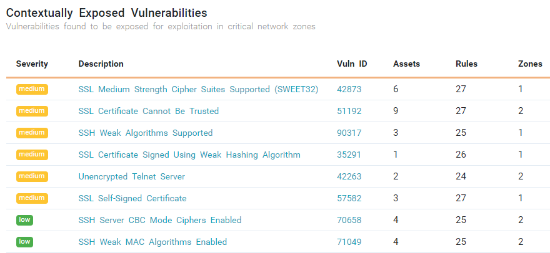The width and height of the screenshot is (550, 253).
Task: Click Vuln ID 71049 link
Action: (349, 242)
